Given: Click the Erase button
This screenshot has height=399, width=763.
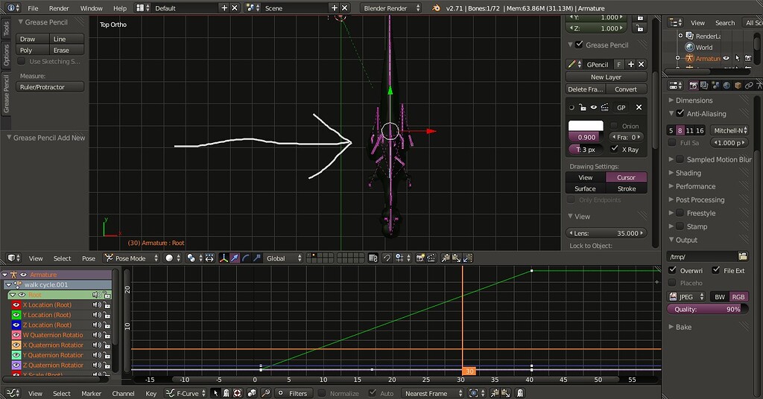Looking at the screenshot, I should [66, 50].
